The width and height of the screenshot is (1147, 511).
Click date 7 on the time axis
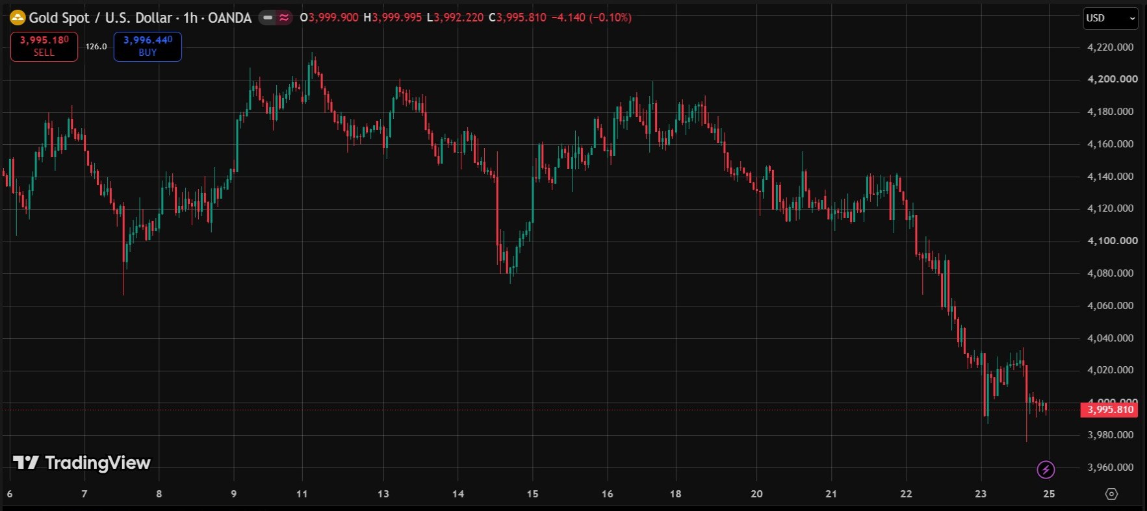tap(84, 494)
